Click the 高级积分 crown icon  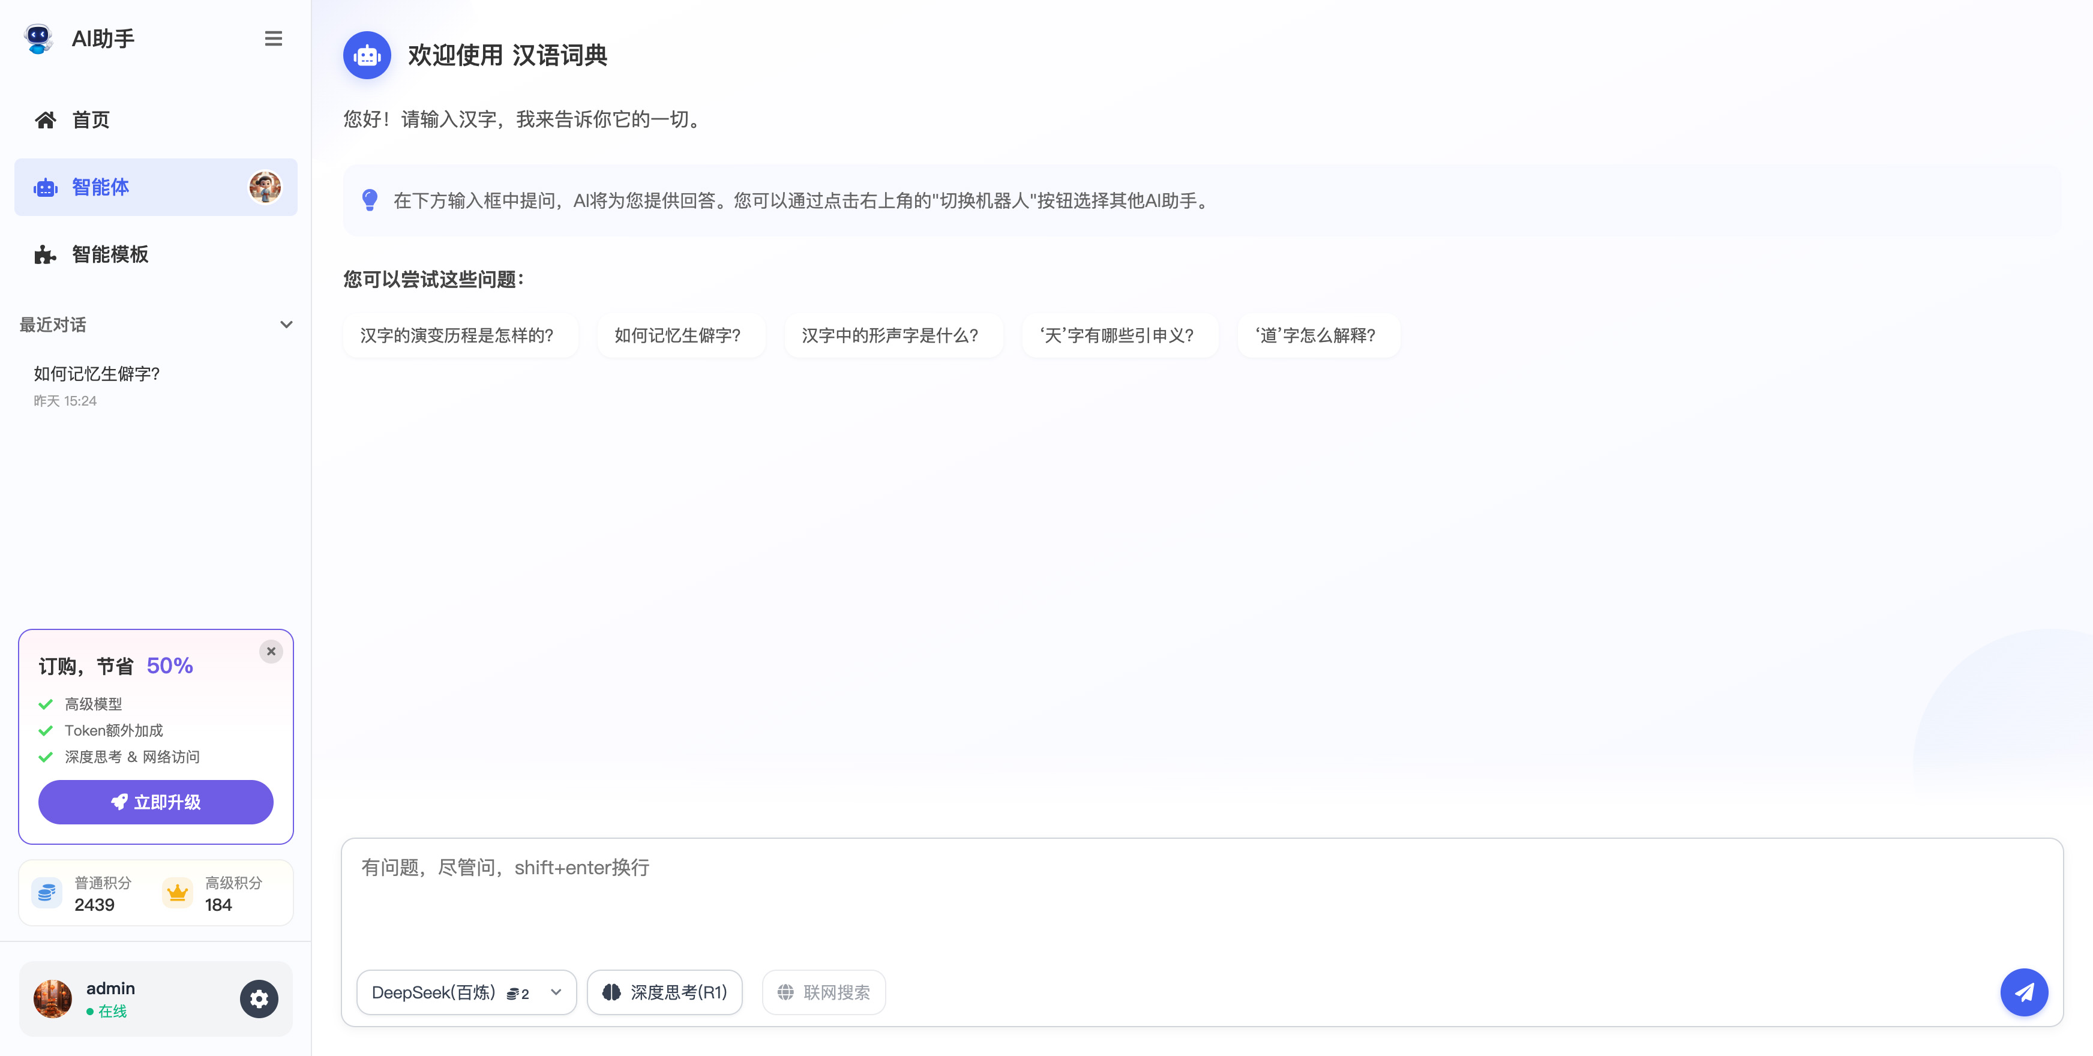[177, 893]
